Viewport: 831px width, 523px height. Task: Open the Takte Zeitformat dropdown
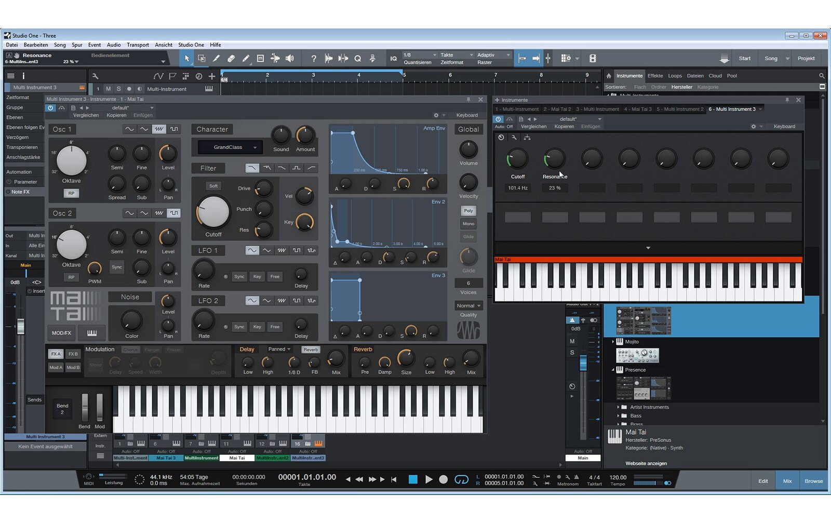[x=457, y=55]
